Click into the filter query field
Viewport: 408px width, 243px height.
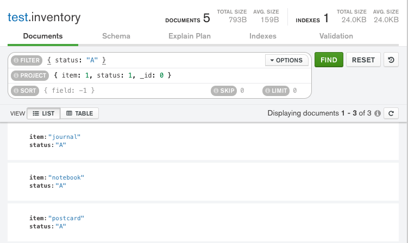[x=179, y=60]
